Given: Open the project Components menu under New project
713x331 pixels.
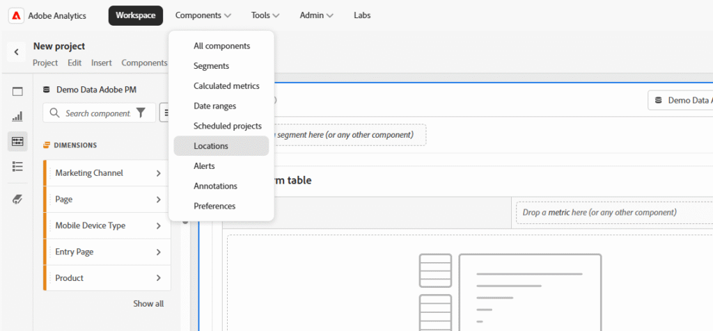Looking at the screenshot, I should point(144,63).
